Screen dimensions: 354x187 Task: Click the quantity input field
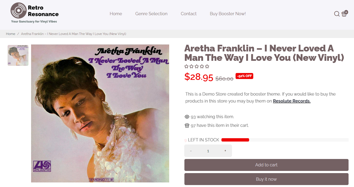[x=208, y=151]
